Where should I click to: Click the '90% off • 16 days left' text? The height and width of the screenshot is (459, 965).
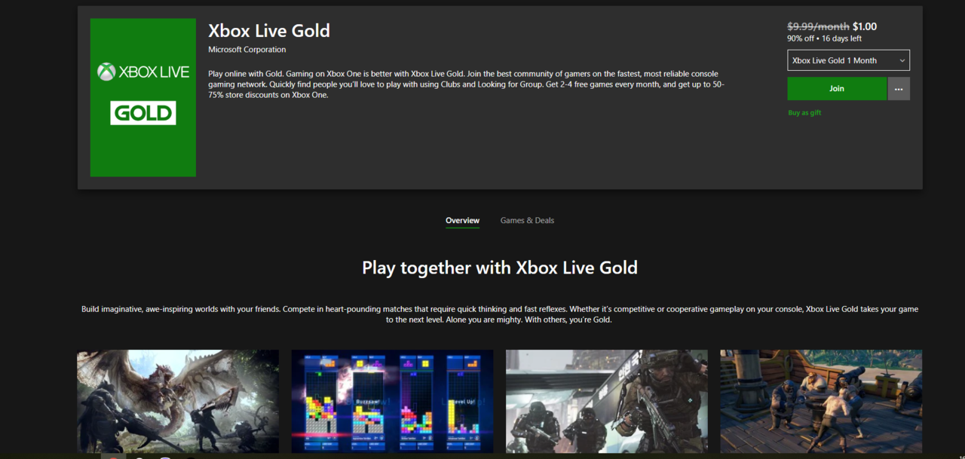pyautogui.click(x=824, y=38)
